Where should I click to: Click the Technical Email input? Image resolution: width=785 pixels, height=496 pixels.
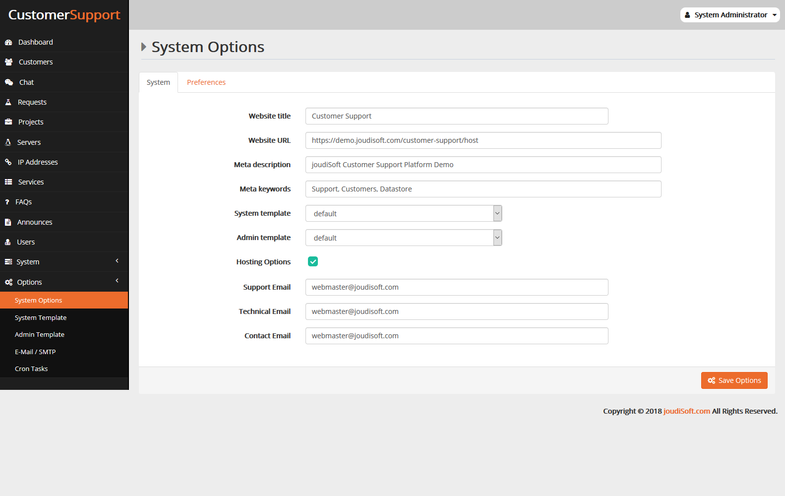457,311
